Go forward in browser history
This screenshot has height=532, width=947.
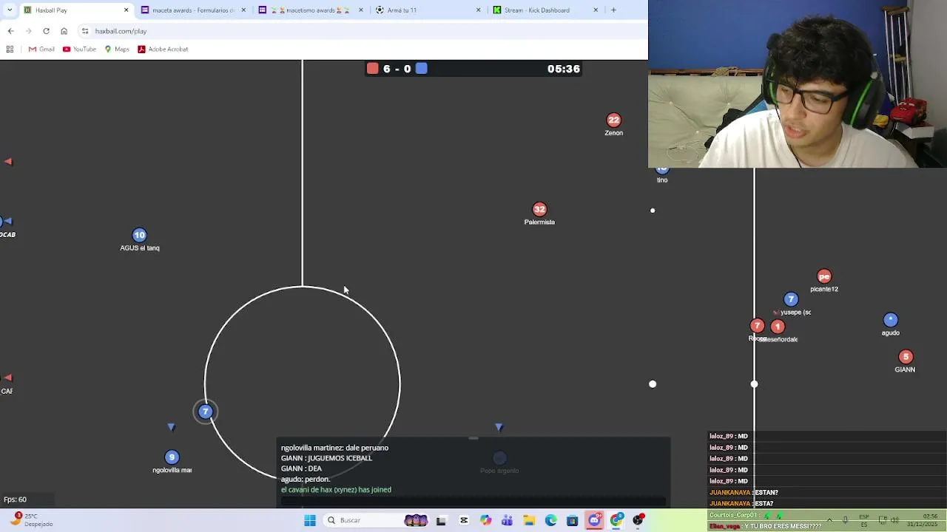[28, 31]
